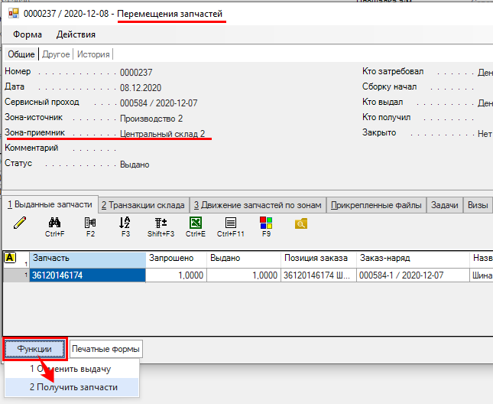This screenshot has height=404, width=493.
Task: Export the table with the Excel icon
Action: 196,223
